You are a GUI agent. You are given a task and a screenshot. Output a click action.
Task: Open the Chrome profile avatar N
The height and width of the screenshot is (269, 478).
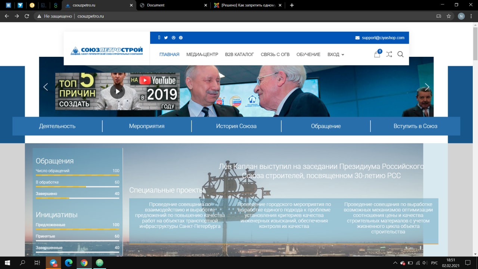pos(461,16)
